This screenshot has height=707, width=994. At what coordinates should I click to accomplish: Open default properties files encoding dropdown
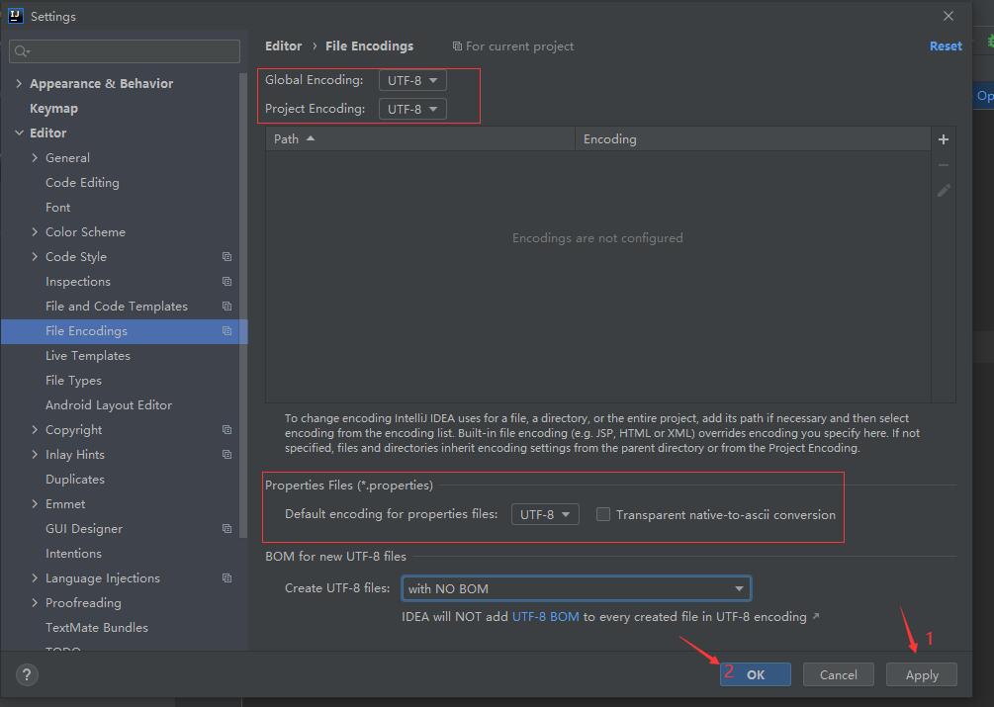pyautogui.click(x=545, y=514)
